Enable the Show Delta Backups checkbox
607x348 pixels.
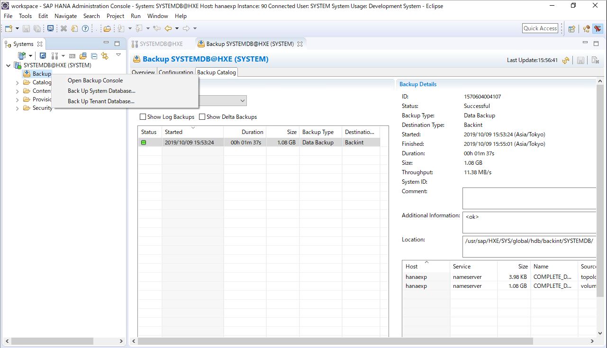[x=202, y=117]
